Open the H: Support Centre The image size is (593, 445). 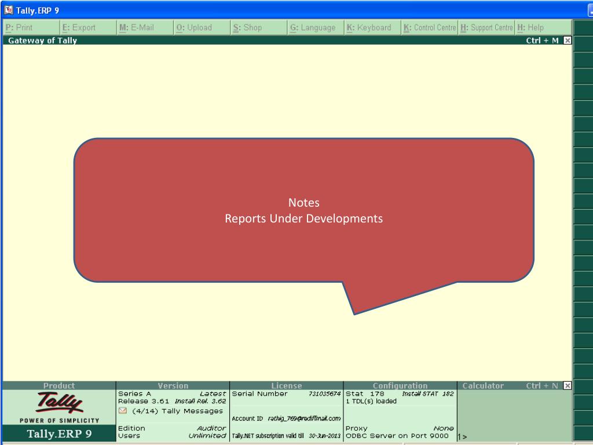click(486, 28)
